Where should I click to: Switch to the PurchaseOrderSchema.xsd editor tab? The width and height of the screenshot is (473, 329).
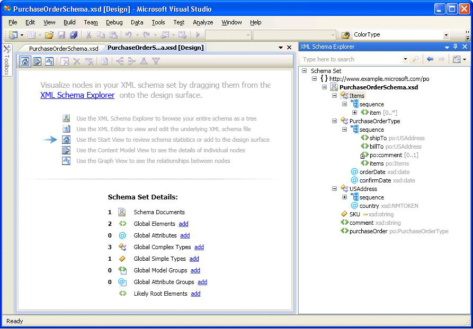tap(63, 48)
